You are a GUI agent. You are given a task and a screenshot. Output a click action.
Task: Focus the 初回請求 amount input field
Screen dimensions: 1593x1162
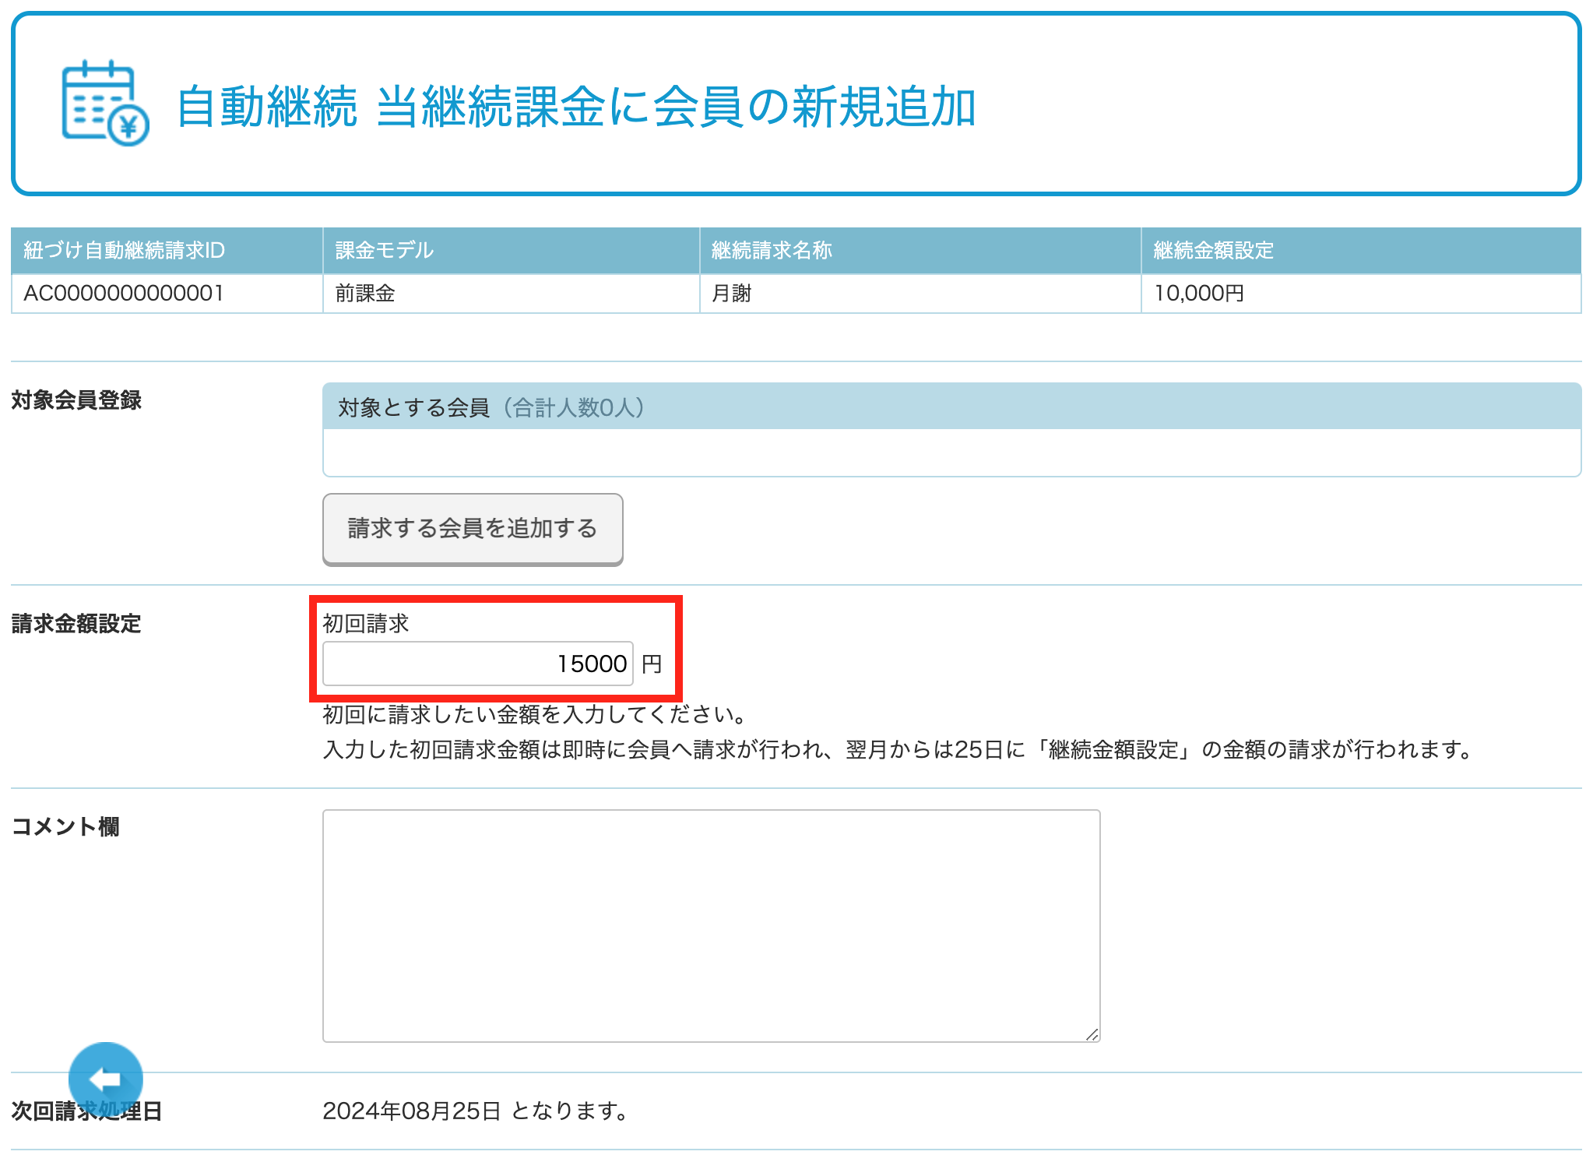click(478, 664)
